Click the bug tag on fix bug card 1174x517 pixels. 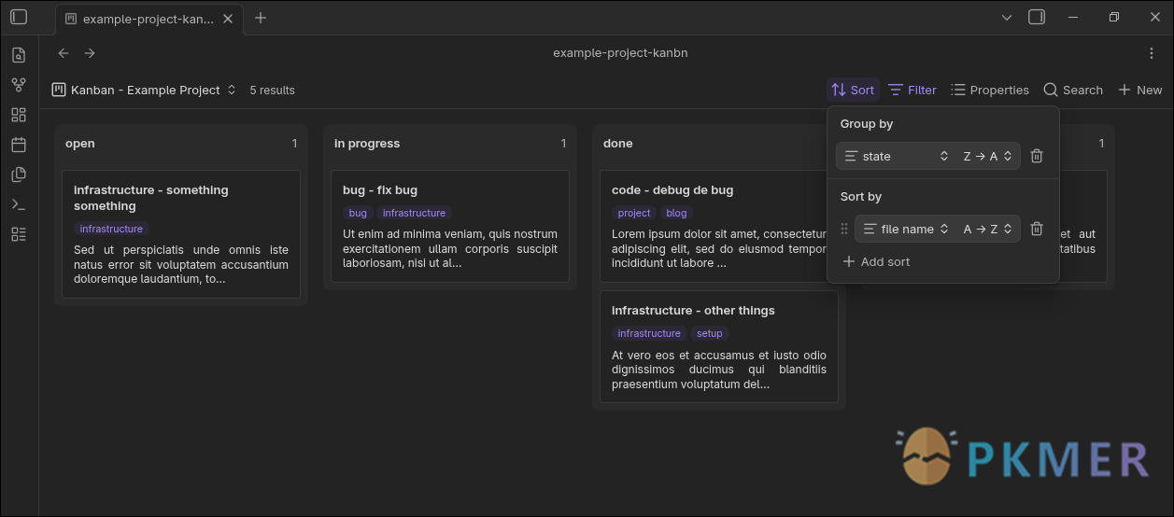pyautogui.click(x=358, y=213)
